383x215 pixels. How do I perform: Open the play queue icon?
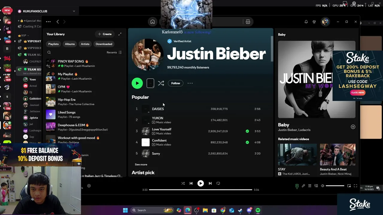coord(310,186)
